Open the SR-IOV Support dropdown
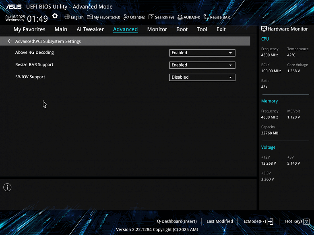 point(202,78)
